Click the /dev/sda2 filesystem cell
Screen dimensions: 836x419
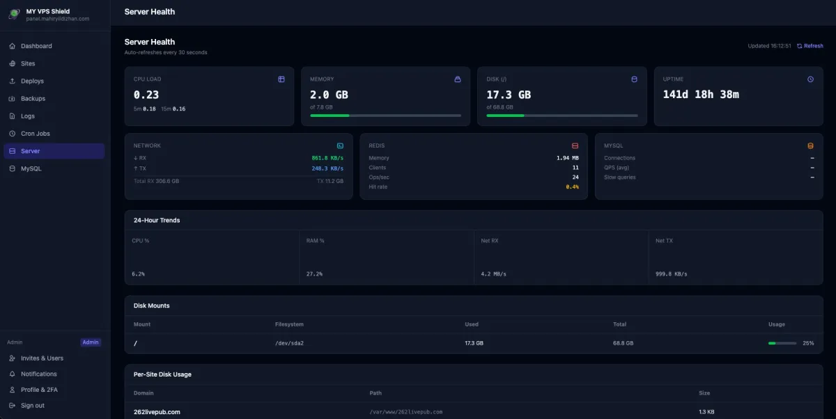pyautogui.click(x=289, y=343)
